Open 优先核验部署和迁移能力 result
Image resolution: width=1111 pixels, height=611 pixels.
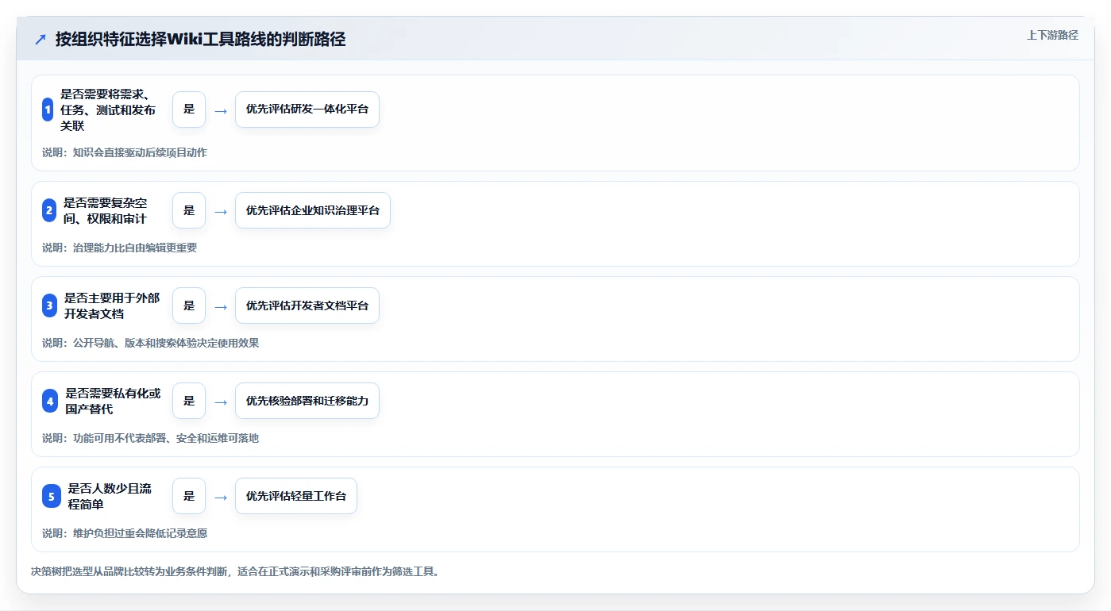[x=307, y=401]
